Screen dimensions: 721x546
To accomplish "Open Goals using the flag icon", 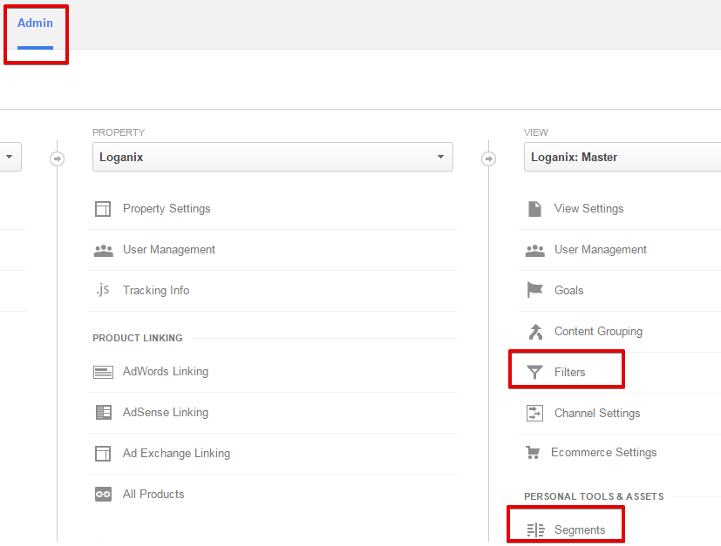I will [534, 290].
